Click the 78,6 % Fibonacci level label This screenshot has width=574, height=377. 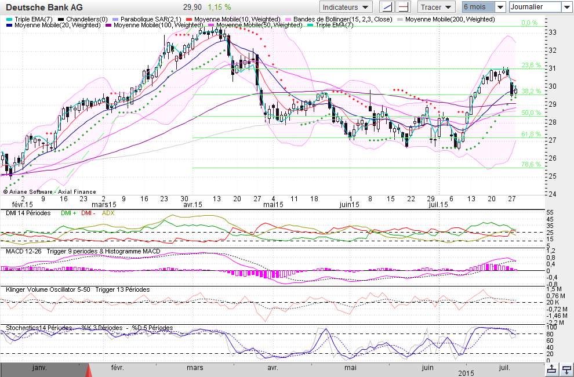pyautogui.click(x=531, y=165)
